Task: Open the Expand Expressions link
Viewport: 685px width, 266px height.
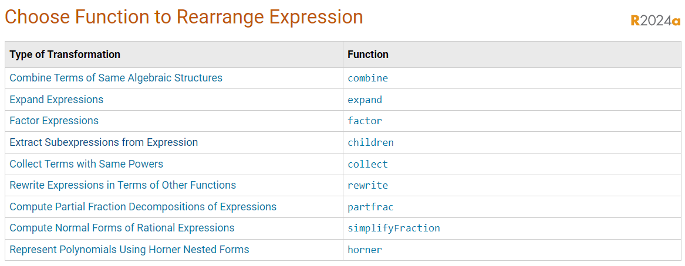Action: coord(56,100)
